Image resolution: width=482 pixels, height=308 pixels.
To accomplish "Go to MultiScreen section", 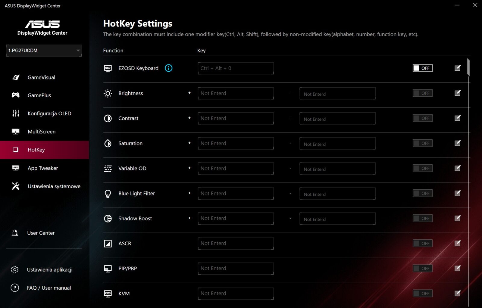I will [x=42, y=132].
